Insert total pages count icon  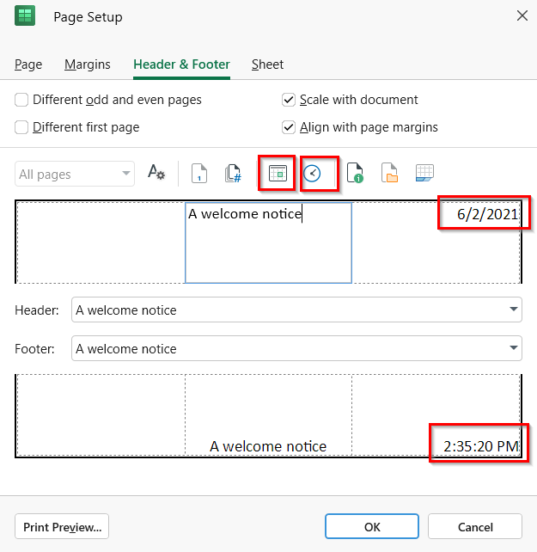(233, 173)
